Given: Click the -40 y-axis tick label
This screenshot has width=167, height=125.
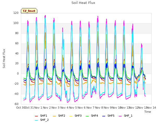Looking at the screenshot, I should click(x=16, y=94).
